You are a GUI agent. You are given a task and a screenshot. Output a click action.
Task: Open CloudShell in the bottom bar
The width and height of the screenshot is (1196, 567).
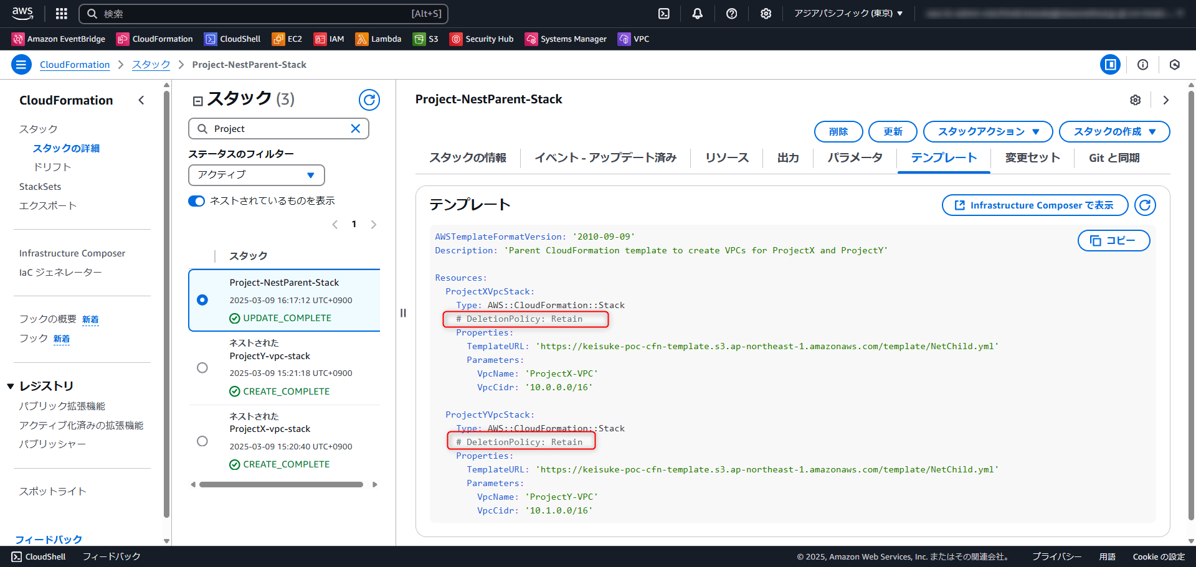click(39, 556)
